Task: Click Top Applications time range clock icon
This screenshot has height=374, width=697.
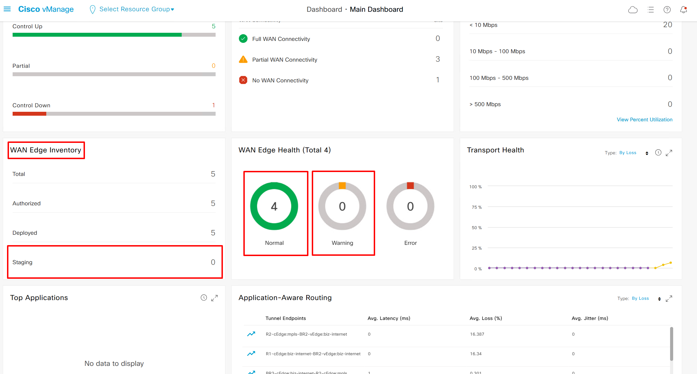Action: [x=204, y=298]
